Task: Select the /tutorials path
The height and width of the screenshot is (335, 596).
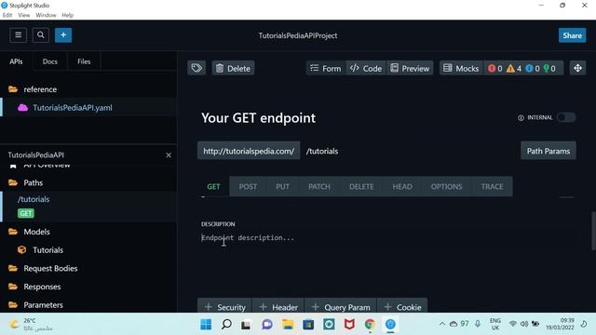Action: (x=34, y=199)
